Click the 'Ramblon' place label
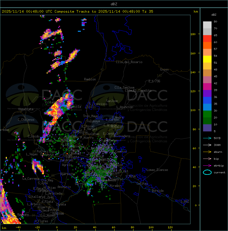 pyautogui.click(x=90, y=79)
